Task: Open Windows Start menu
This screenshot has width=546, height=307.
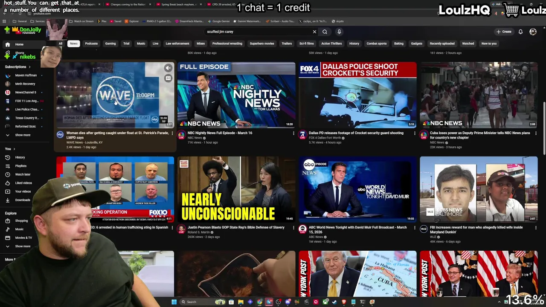Action: (x=174, y=302)
